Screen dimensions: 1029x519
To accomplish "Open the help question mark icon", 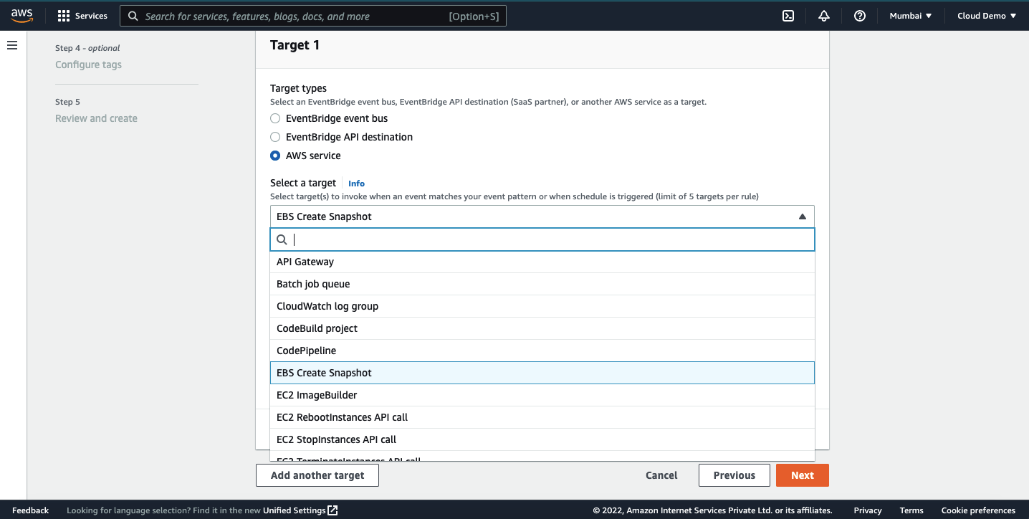I will point(860,16).
